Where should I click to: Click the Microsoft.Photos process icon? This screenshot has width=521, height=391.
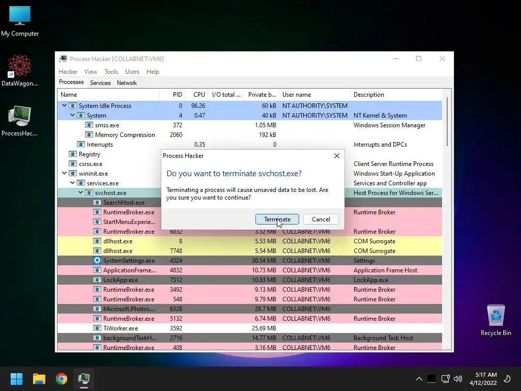click(x=97, y=309)
